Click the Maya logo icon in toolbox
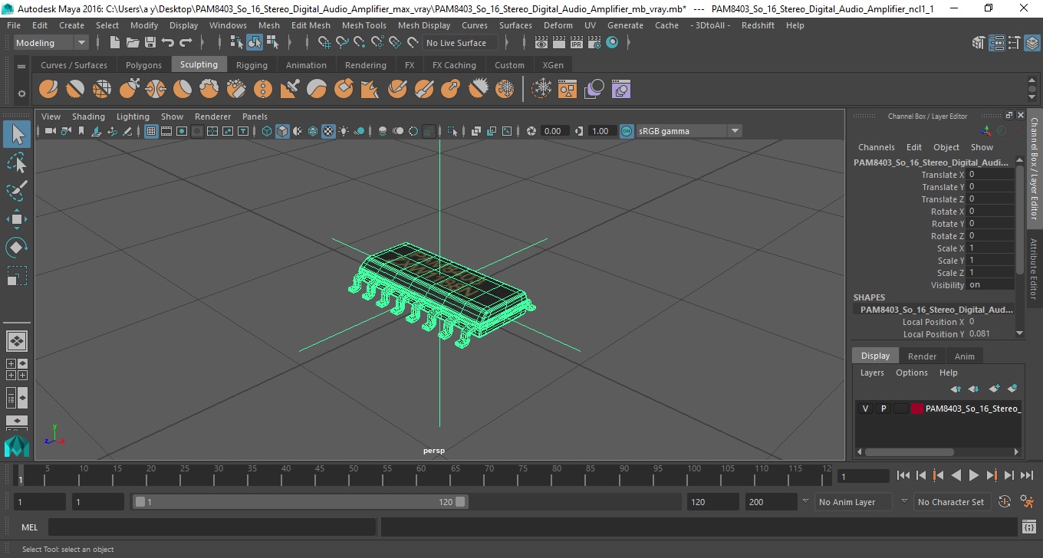 coord(17,446)
